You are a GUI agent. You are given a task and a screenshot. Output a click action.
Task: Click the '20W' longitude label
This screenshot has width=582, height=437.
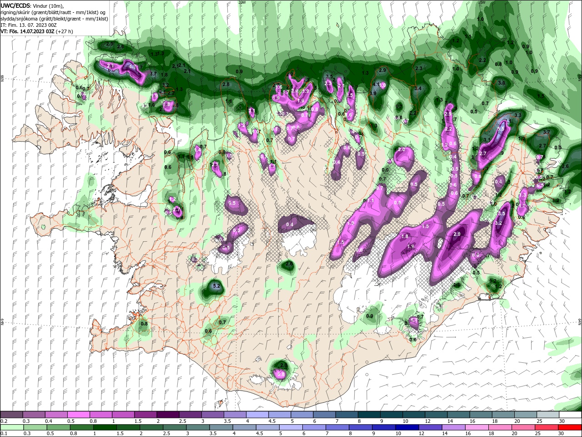pos(242,2)
